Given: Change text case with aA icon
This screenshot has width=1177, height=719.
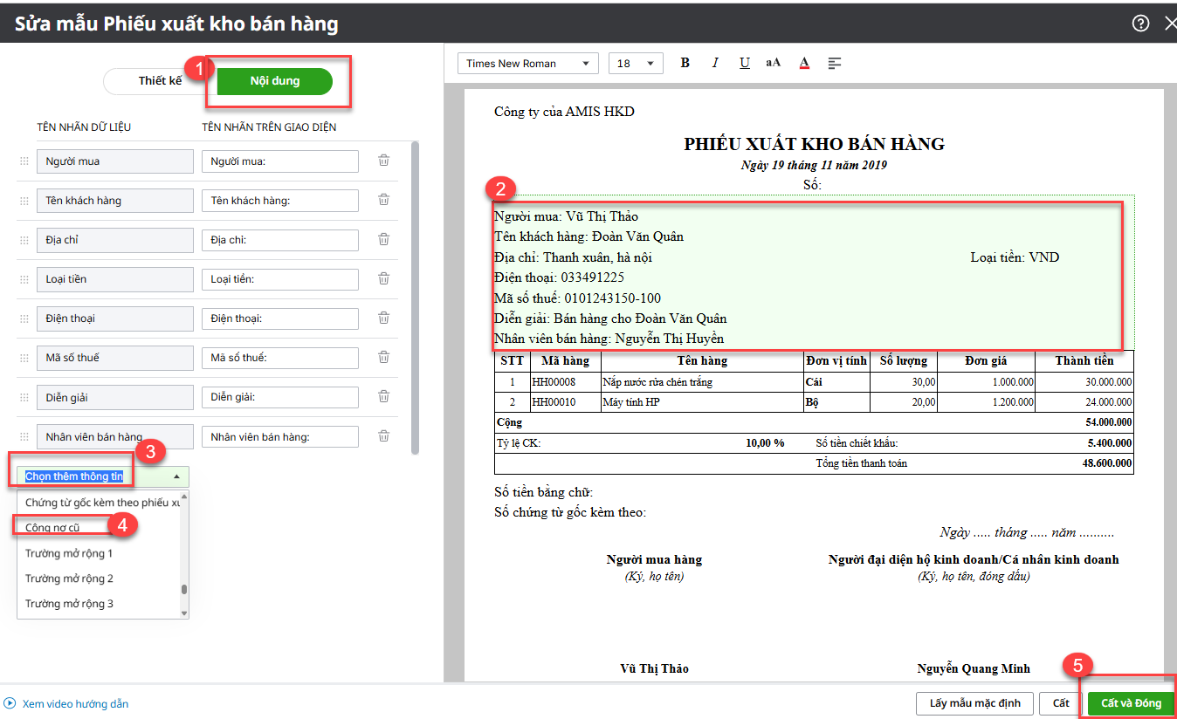Looking at the screenshot, I should pos(774,63).
